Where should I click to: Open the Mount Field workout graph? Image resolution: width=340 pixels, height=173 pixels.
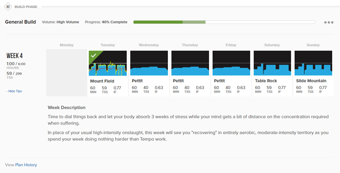pos(108,63)
